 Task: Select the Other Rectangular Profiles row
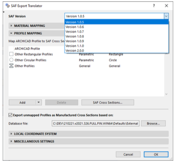[x=86, y=54]
